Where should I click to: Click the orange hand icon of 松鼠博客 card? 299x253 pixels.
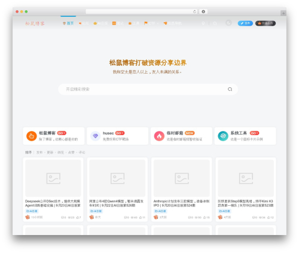pos(32,136)
